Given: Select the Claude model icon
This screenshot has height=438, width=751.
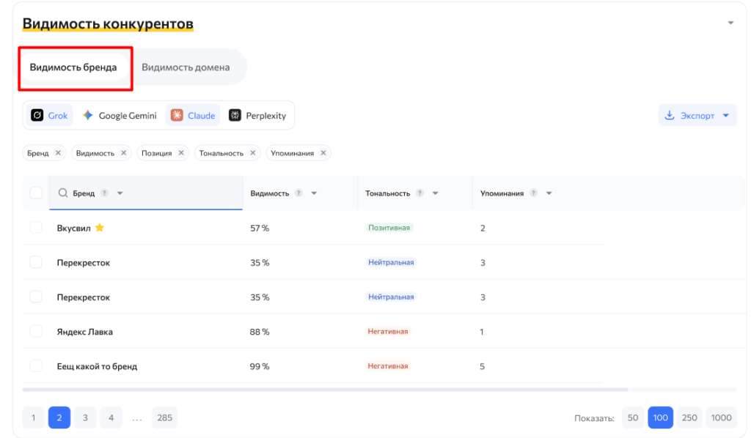Looking at the screenshot, I should [177, 115].
